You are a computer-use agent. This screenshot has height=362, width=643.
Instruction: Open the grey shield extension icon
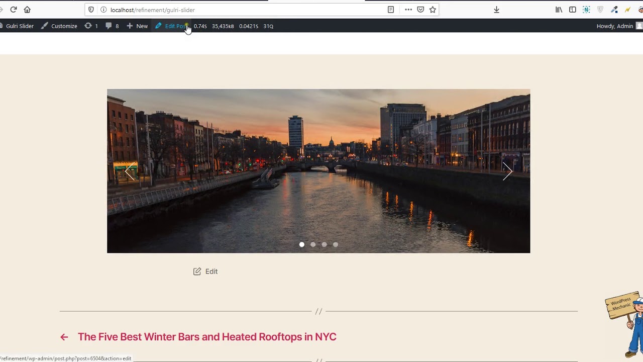[x=600, y=10]
